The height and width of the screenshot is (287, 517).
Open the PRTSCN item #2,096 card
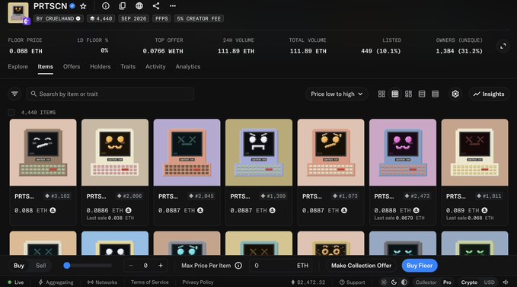(115, 172)
